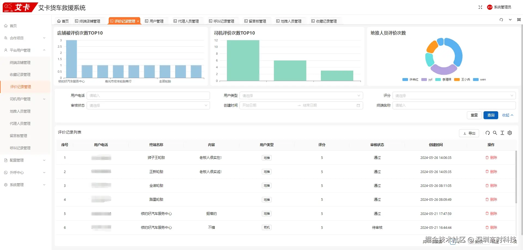This screenshot has width=523, height=250.
Task: Toggle the 许来红 legend swatch
Action: click(405, 79)
